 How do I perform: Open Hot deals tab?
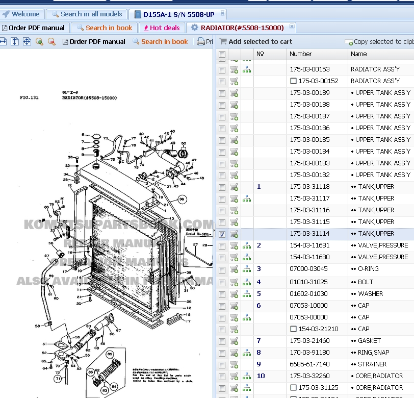click(161, 28)
